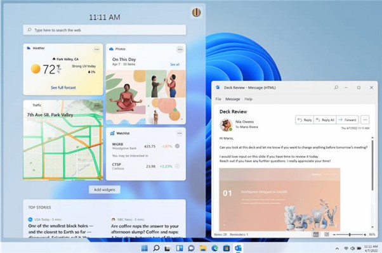Open Microsoft Store from the taskbar
382x253 pixels.
pyautogui.click(x=227, y=248)
